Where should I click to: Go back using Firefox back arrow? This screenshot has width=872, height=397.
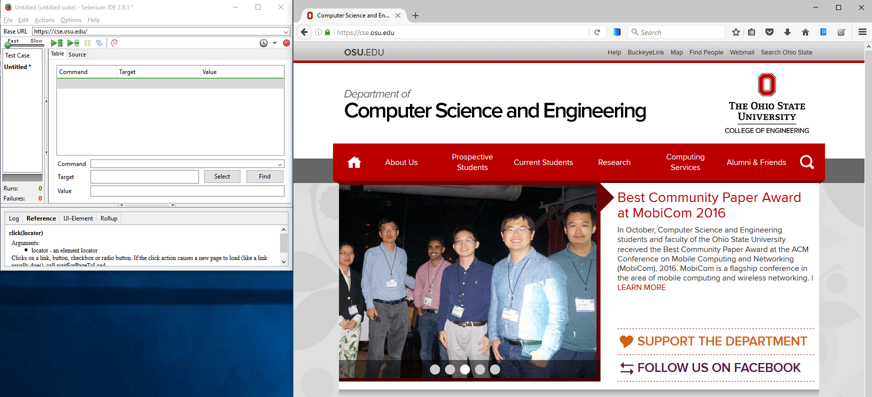tap(304, 32)
